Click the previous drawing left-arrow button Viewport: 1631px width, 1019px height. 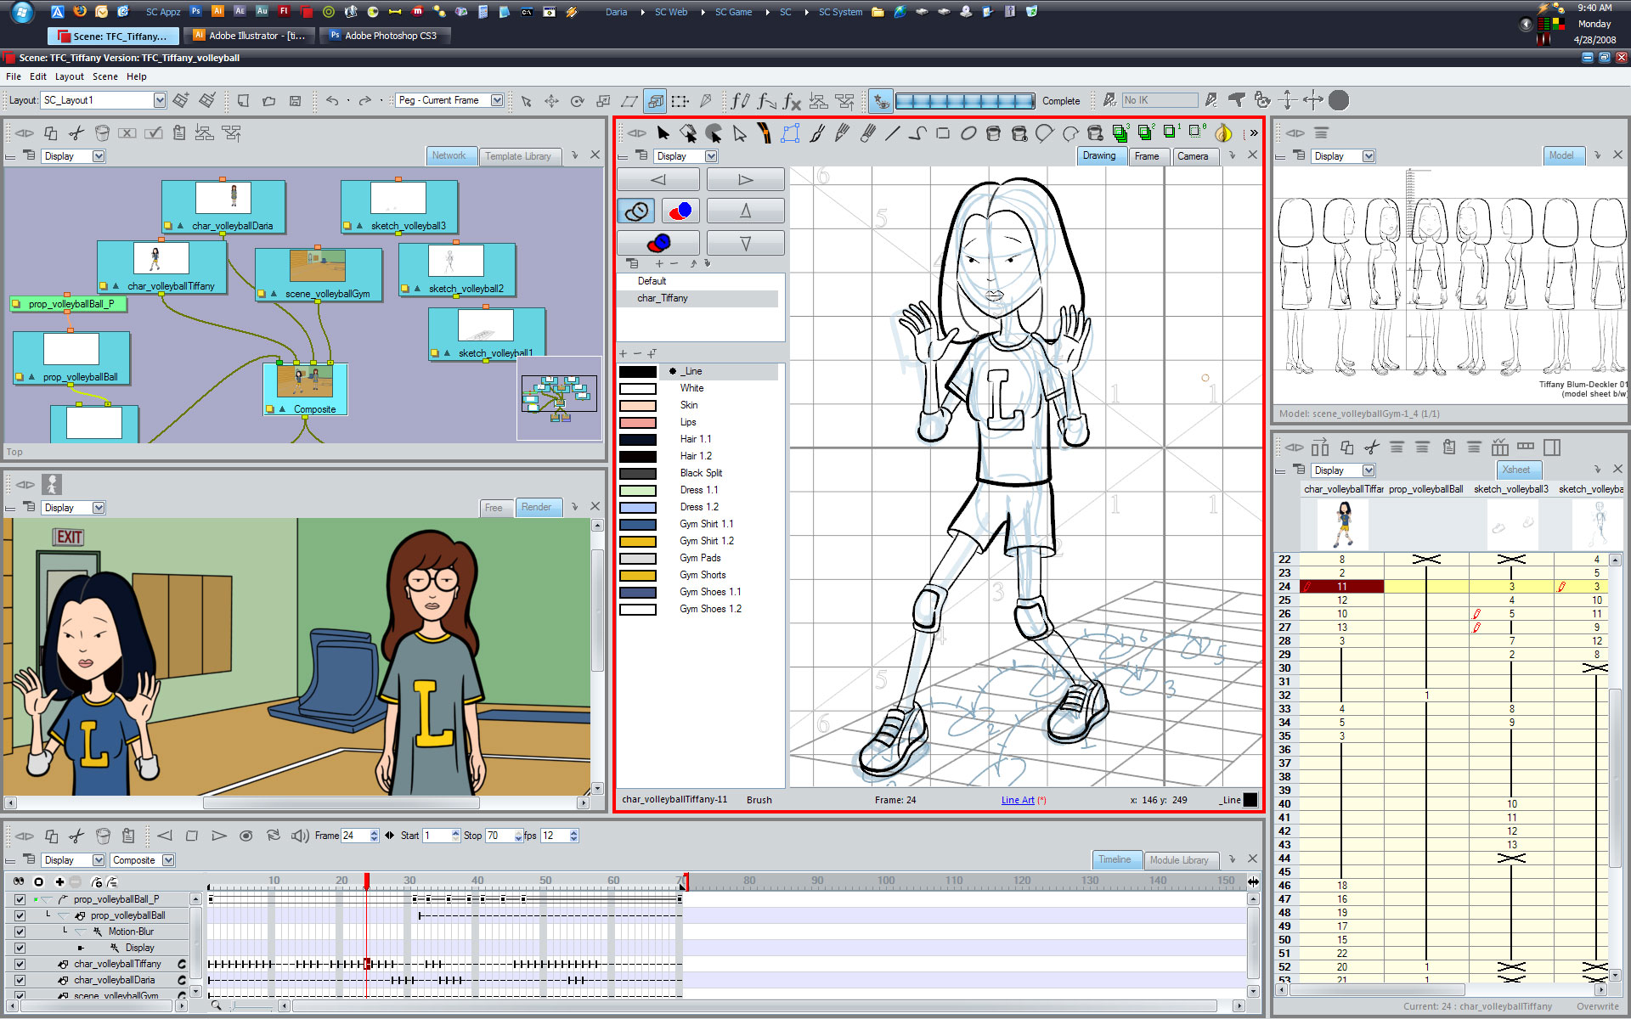click(x=658, y=179)
